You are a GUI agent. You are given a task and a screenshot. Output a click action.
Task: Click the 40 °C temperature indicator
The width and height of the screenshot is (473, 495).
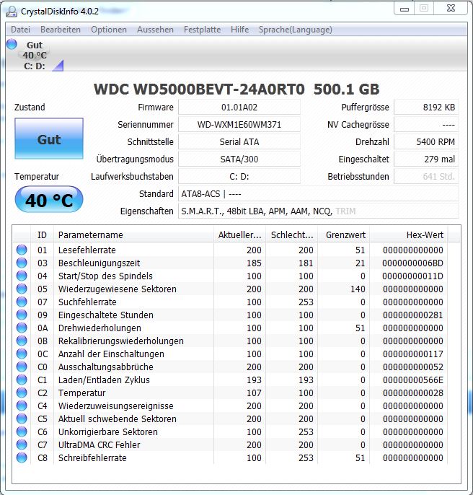click(49, 199)
